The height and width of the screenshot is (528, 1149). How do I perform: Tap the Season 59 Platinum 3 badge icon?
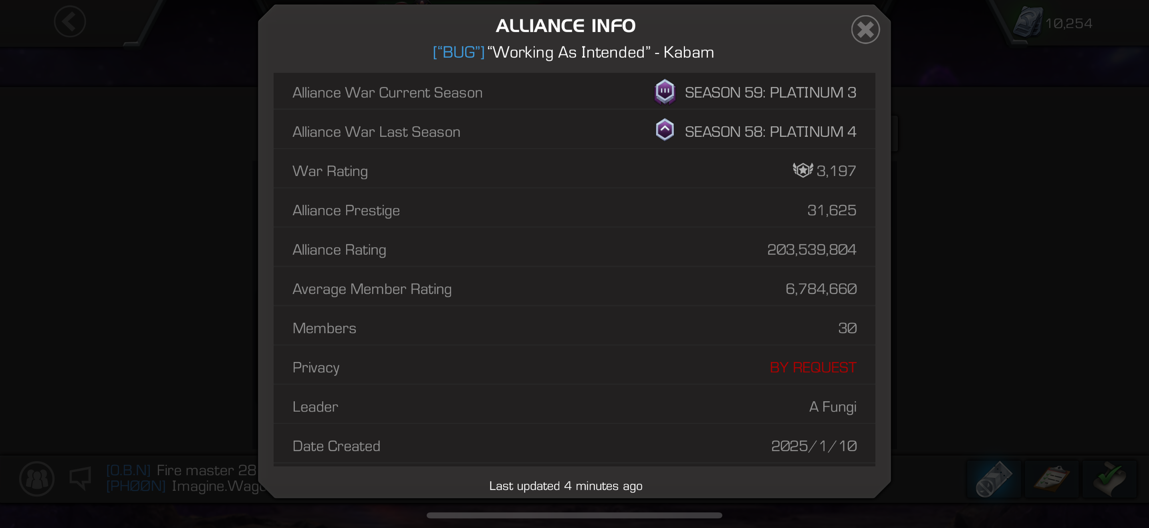pos(665,92)
